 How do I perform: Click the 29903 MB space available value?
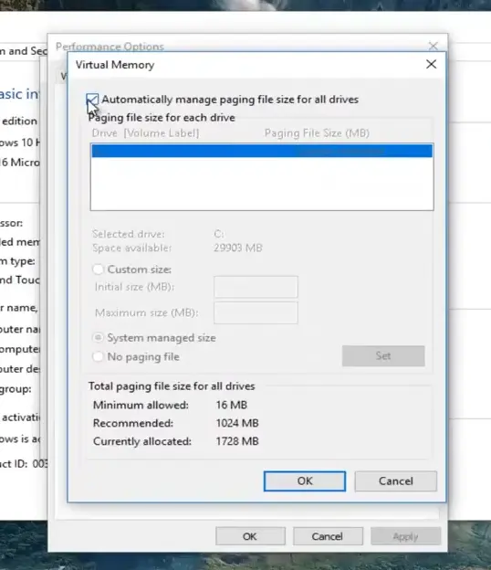pos(238,248)
